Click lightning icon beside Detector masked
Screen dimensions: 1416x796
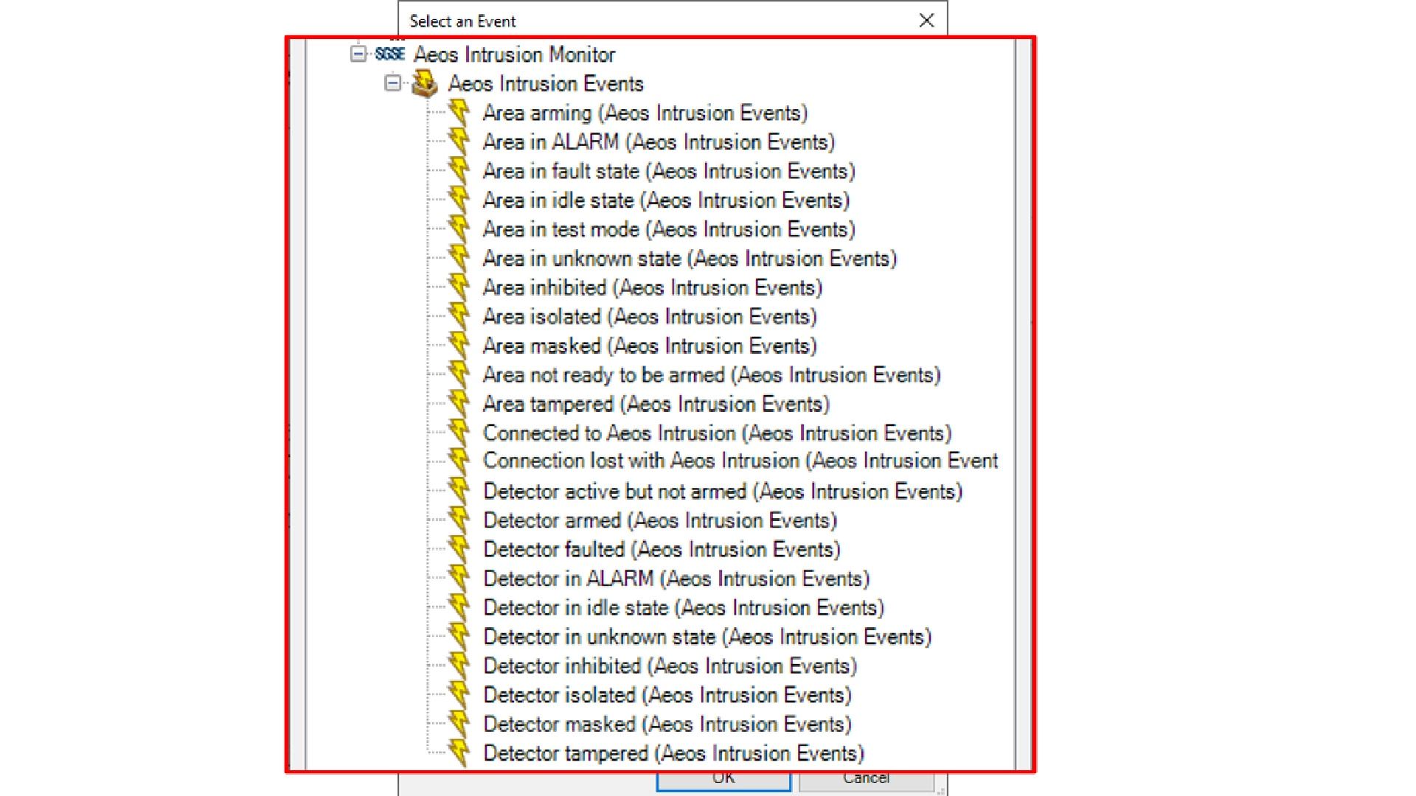(459, 724)
